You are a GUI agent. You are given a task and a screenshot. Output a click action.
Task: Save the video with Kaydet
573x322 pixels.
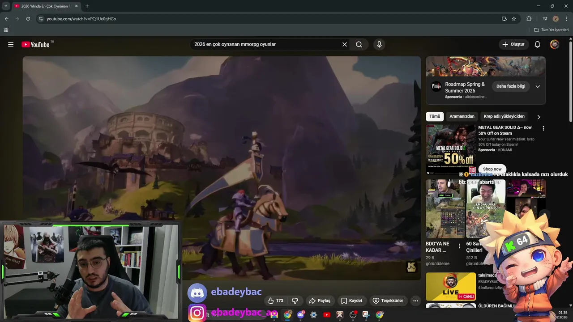tap(351, 301)
